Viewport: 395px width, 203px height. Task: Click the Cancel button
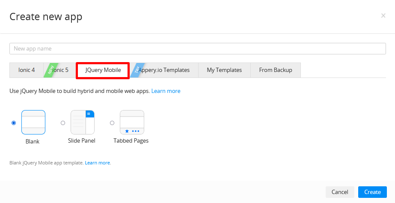coord(340,192)
